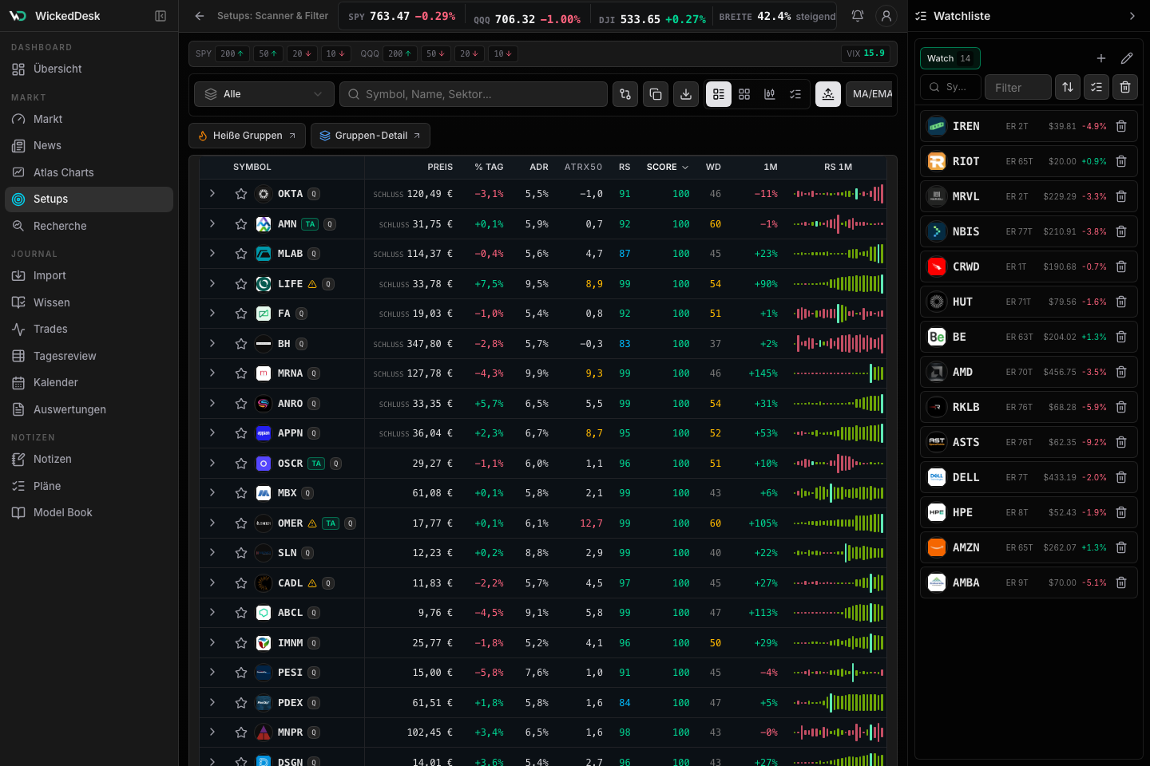Focus the watchlist symbol search field
The image size is (1150, 766).
point(951,87)
